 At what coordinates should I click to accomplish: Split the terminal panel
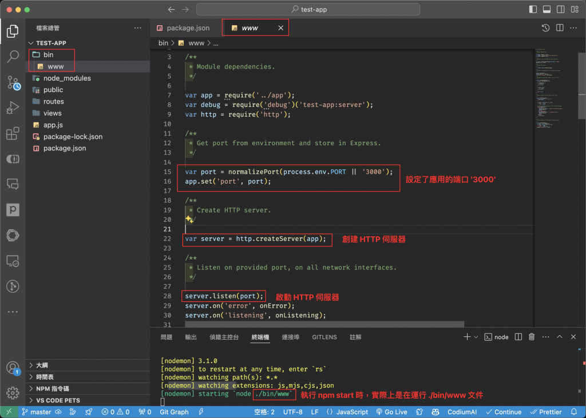tap(518, 337)
